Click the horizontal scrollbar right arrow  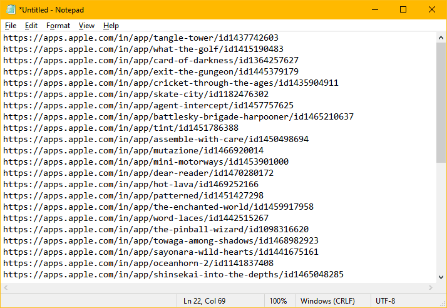(431, 288)
